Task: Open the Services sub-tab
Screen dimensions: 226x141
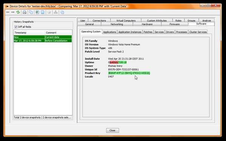Action: click(159, 32)
